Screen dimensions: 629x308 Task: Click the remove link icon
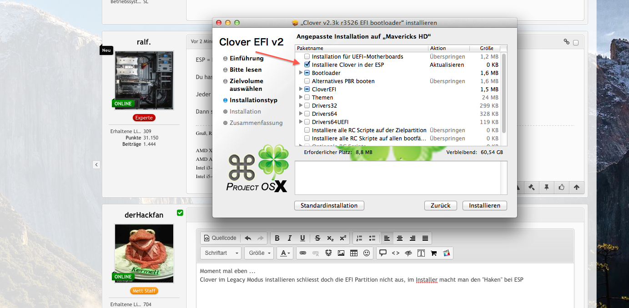tap(316, 253)
